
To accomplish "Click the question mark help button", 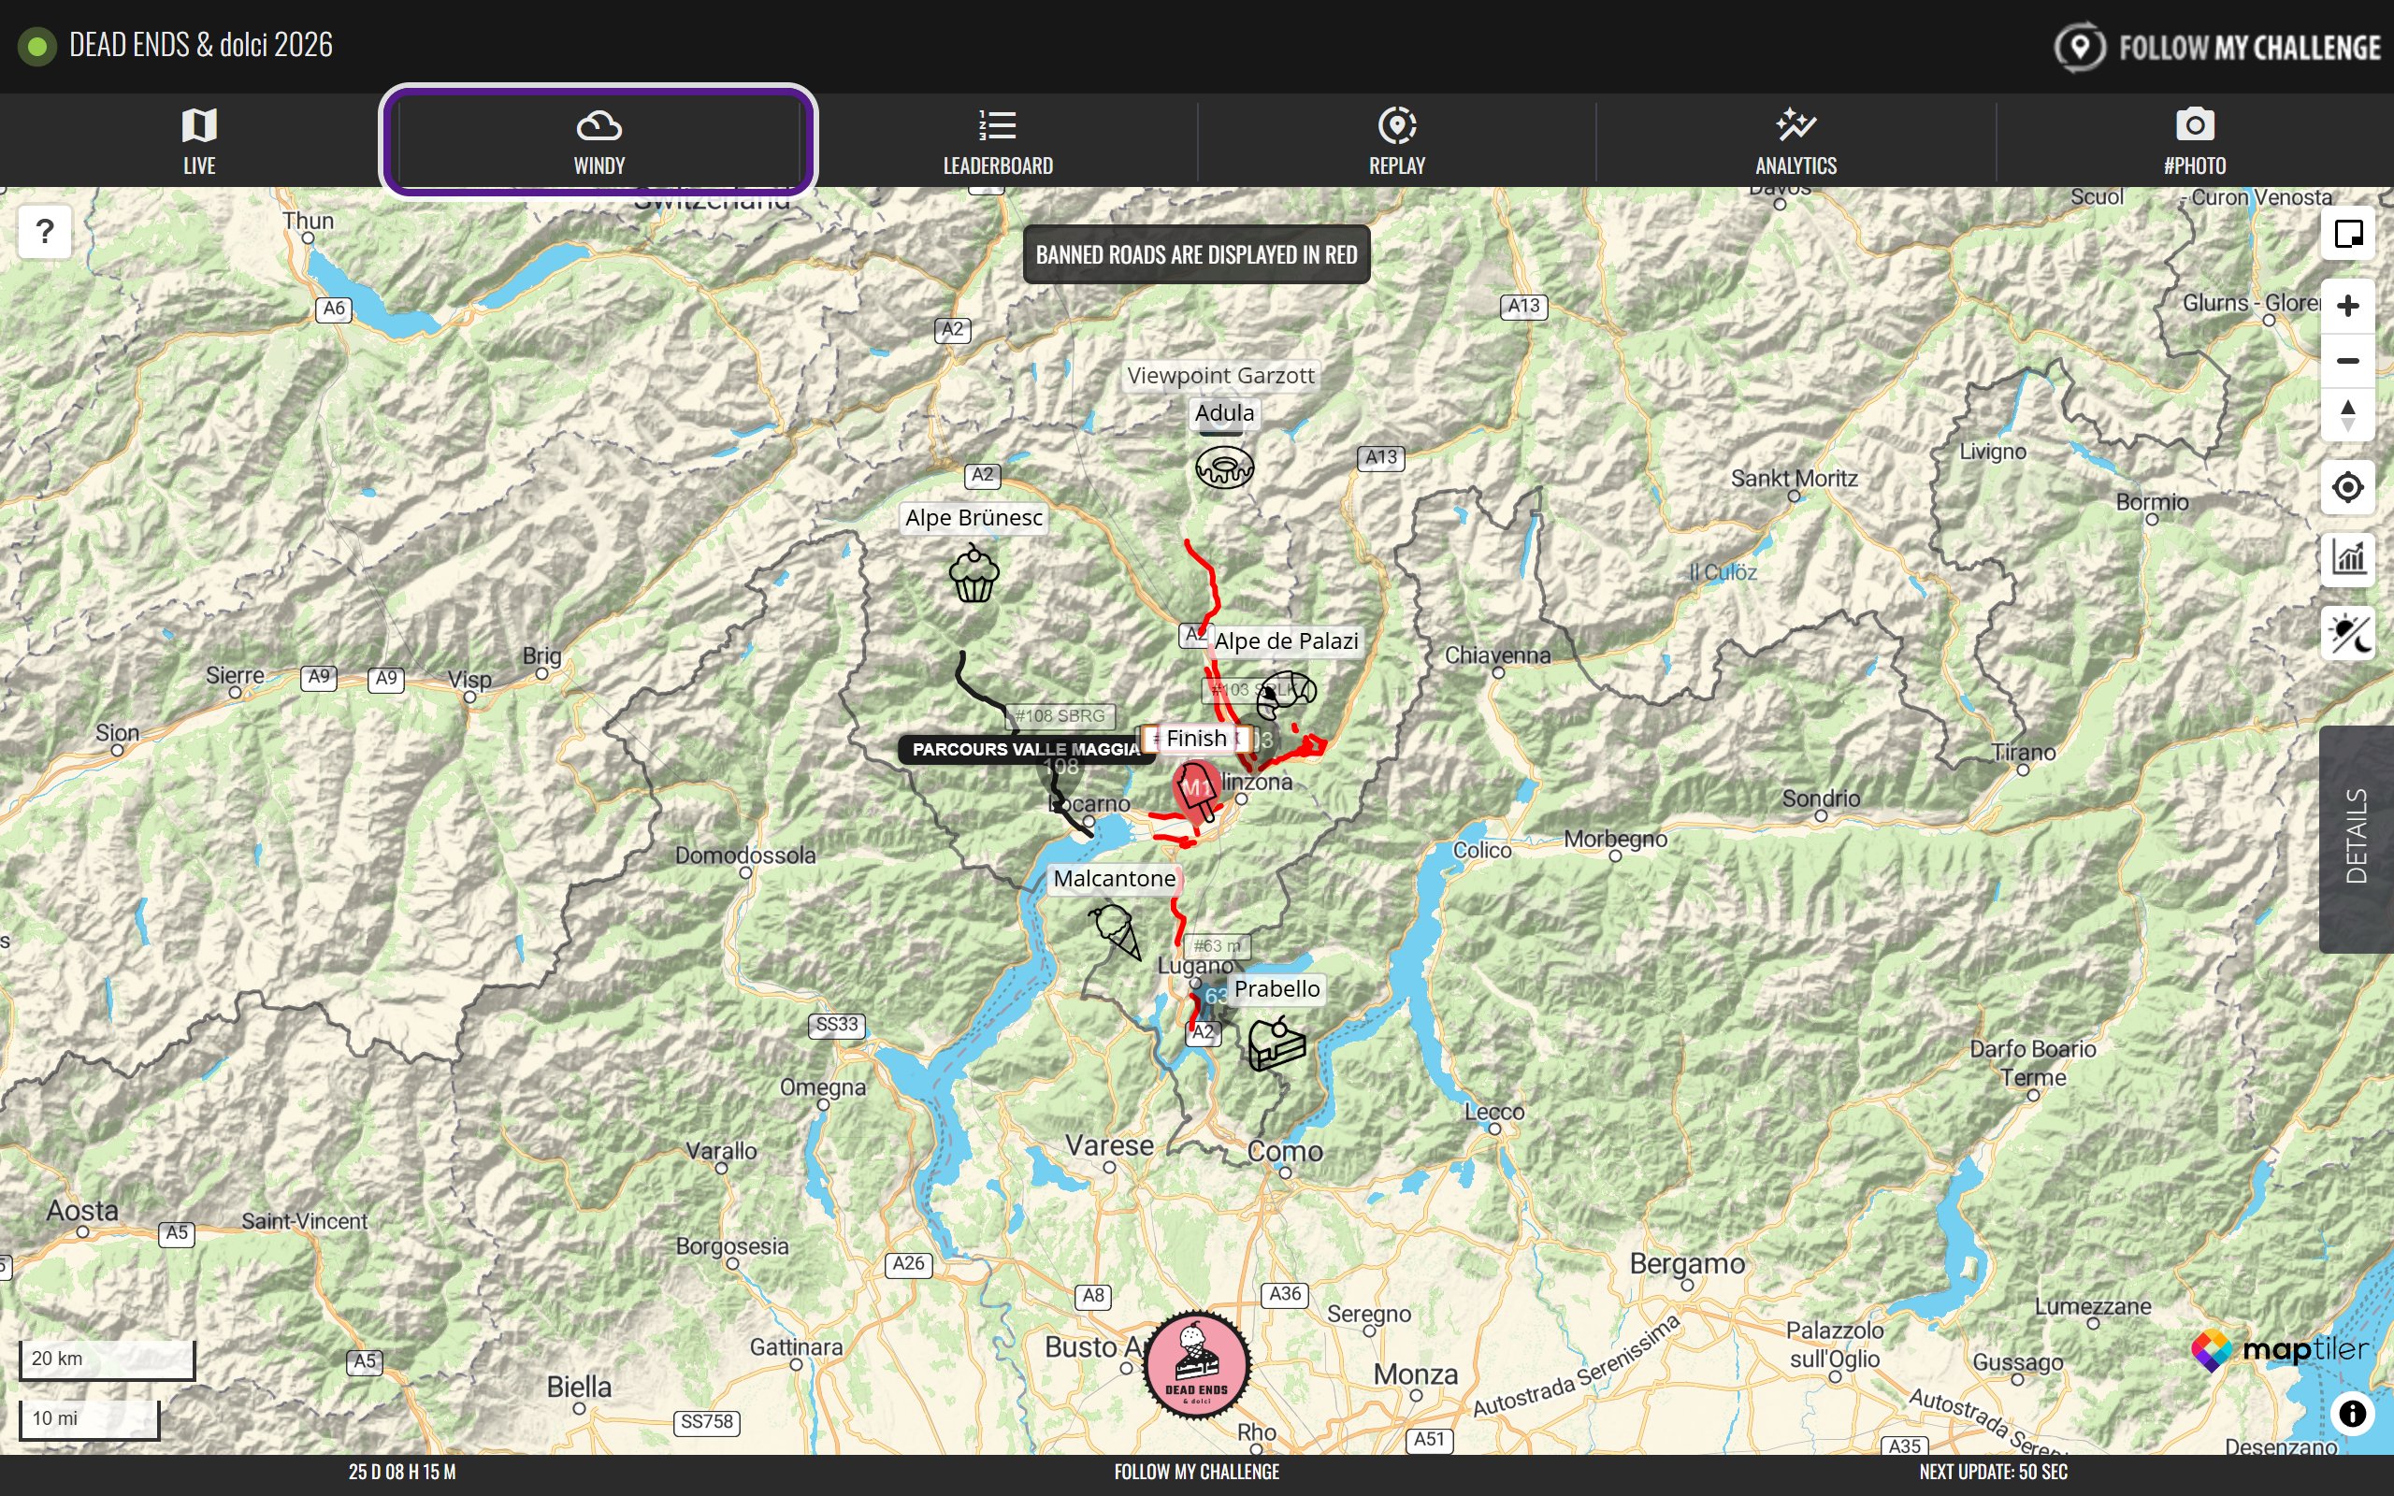I will pyautogui.click(x=45, y=232).
